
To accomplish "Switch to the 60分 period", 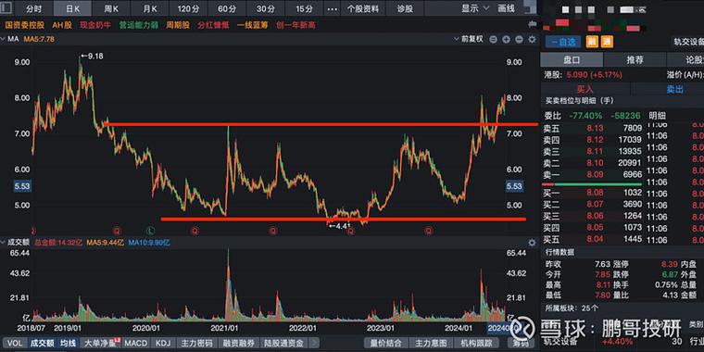I will 227,8.
